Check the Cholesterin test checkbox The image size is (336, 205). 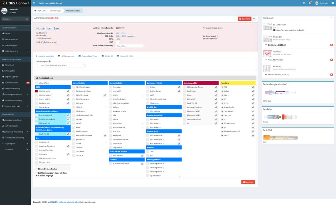click(x=74, y=111)
